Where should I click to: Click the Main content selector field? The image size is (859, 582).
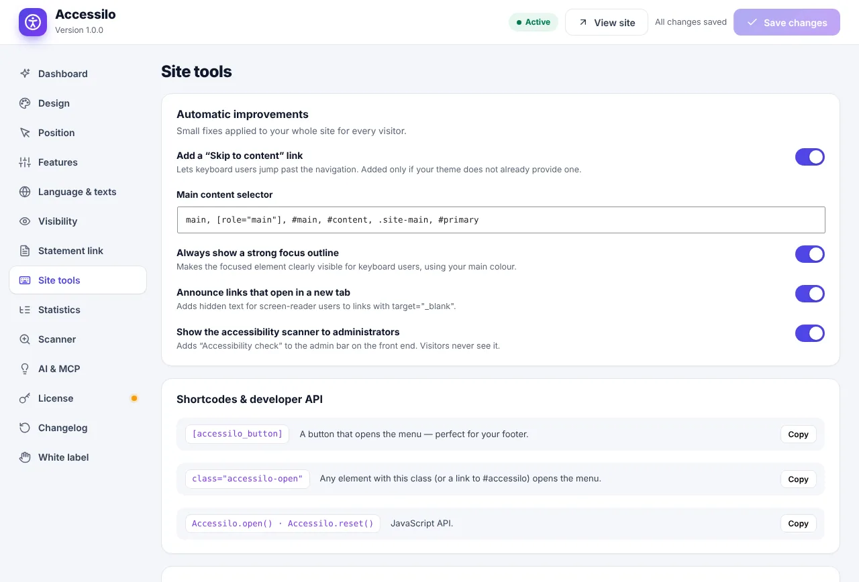click(x=501, y=220)
